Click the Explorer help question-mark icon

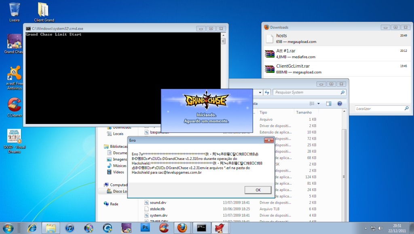339,104
